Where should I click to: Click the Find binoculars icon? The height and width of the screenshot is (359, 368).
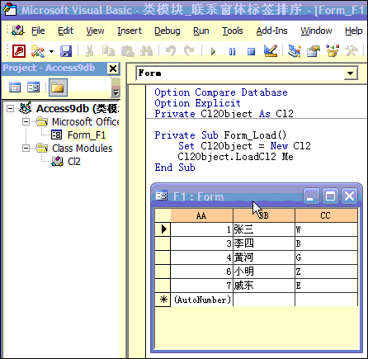(146, 51)
